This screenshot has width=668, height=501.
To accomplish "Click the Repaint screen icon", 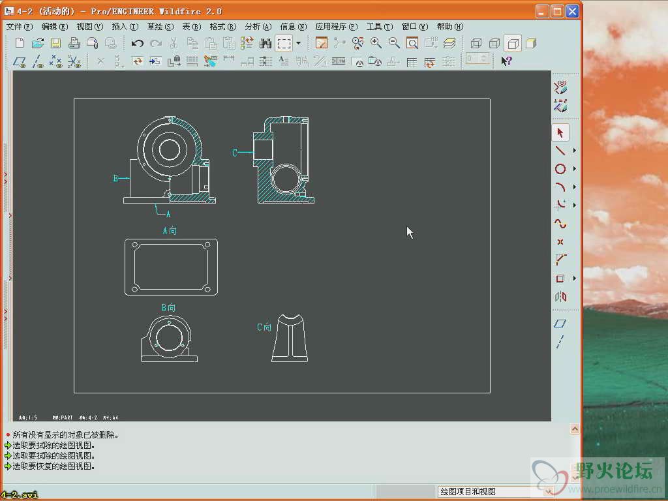I will point(321,43).
